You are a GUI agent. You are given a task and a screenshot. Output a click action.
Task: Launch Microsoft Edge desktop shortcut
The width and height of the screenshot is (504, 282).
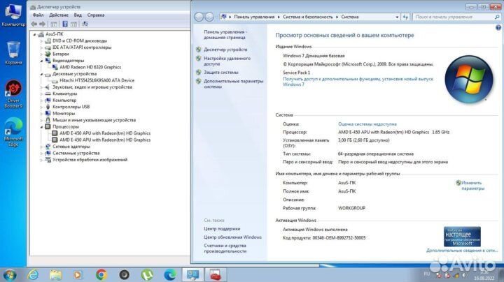tap(13, 133)
